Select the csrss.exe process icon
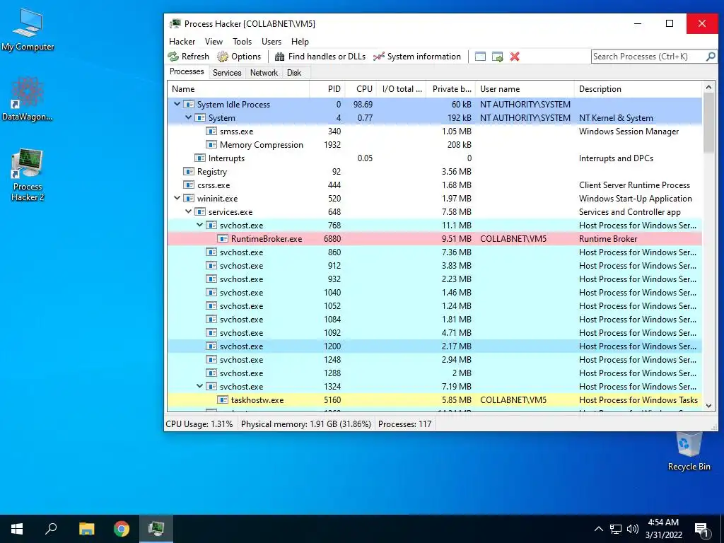The image size is (724, 543). pos(188,185)
